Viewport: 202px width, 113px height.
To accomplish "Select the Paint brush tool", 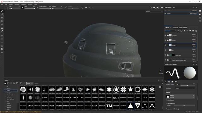I will tap(2, 11).
